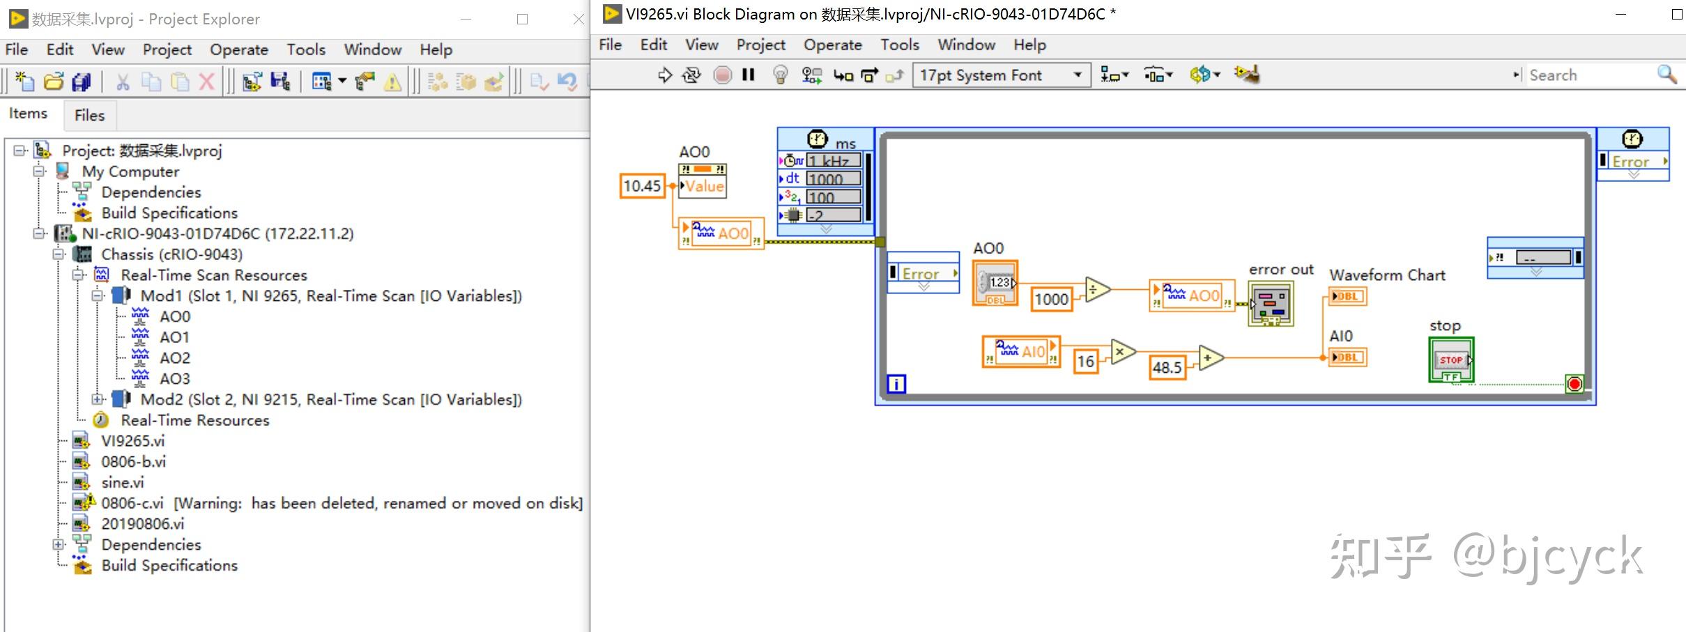
Task: Switch to the Files tab
Action: 89,115
